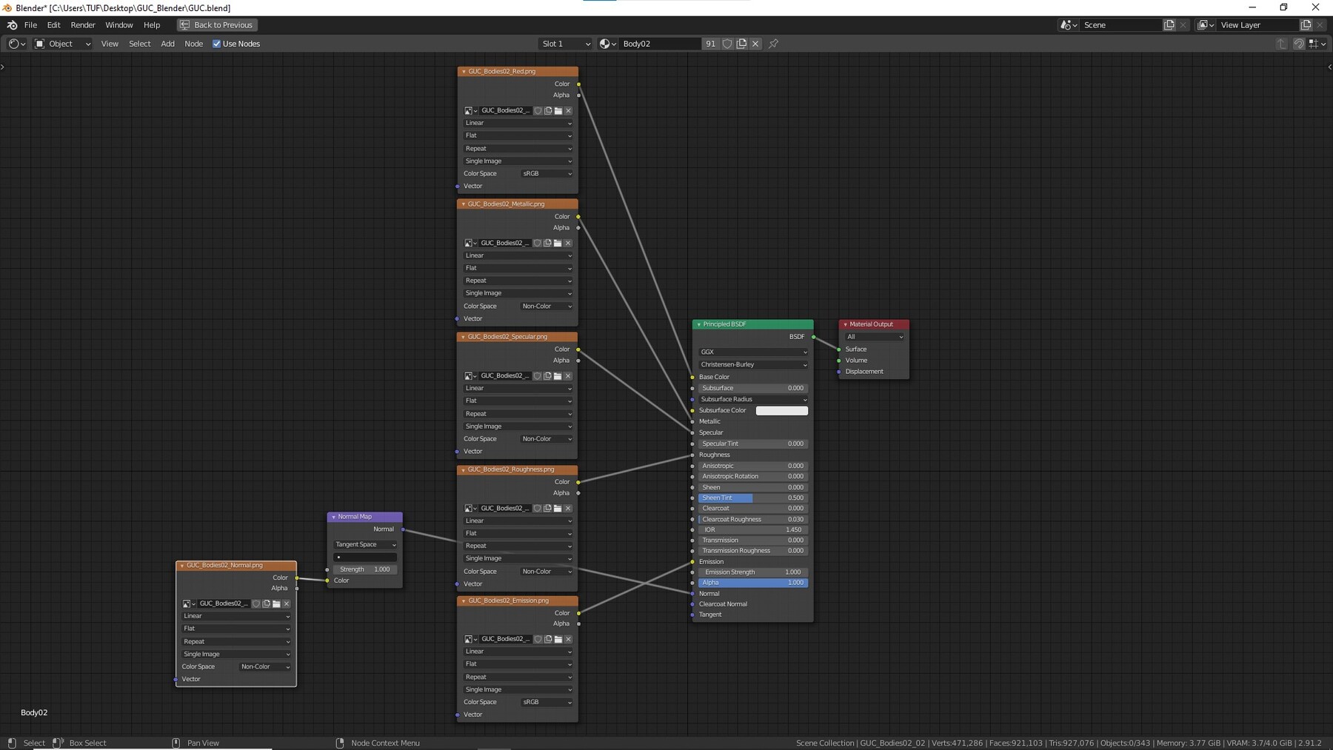
Task: Unlink the Body02 material with the X icon
Action: pos(755,44)
